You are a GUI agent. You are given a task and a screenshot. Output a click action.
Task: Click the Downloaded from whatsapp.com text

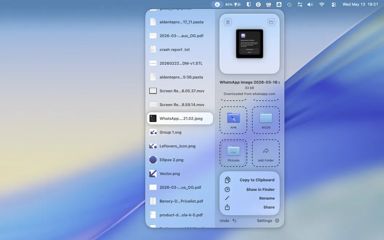click(249, 94)
